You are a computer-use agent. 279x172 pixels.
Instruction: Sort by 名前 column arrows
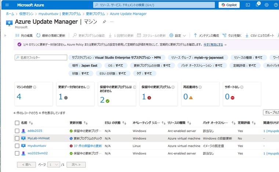tap(31, 123)
